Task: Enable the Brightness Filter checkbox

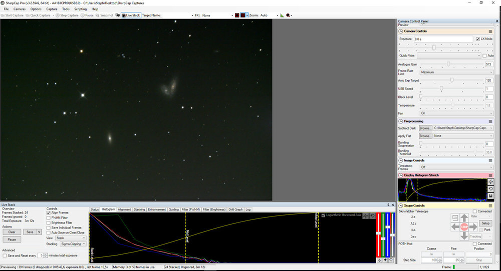Action: pyautogui.click(x=49, y=223)
